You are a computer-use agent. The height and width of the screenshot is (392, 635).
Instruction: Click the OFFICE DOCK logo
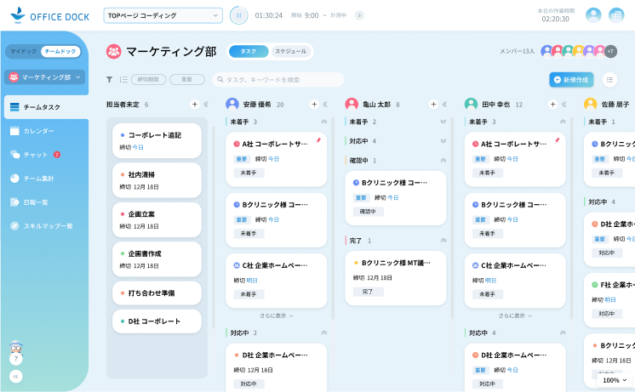pyautogui.click(x=49, y=15)
